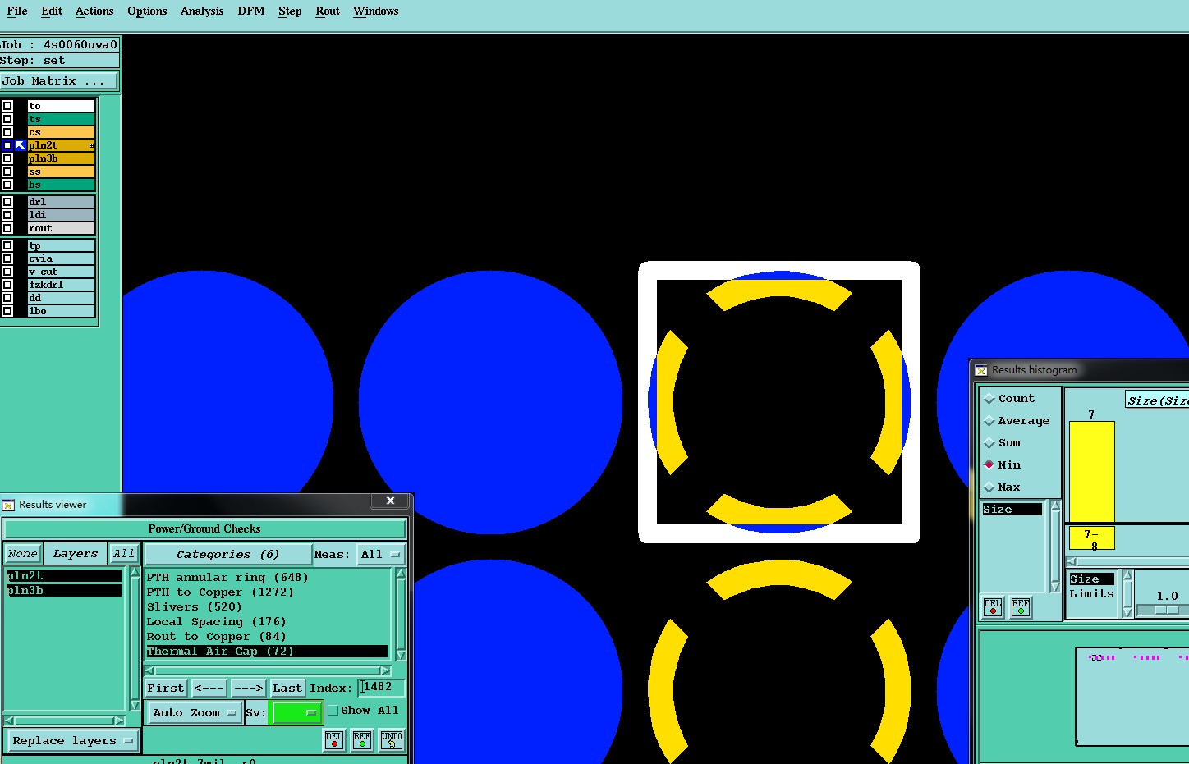Click the Results viewer window title icon
The image size is (1189, 764).
8,505
